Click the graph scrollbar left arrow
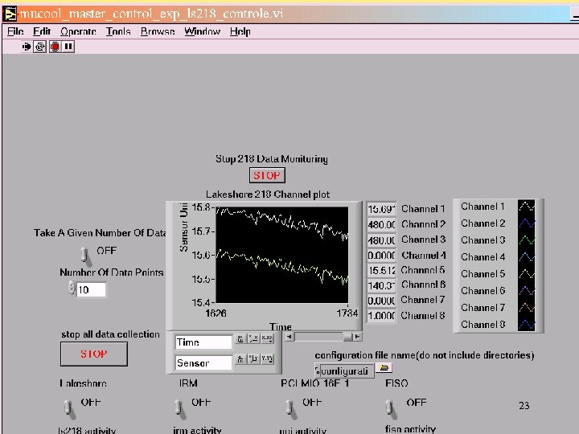 [289, 336]
